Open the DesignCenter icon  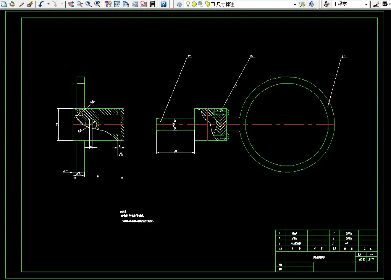[x=117, y=4]
